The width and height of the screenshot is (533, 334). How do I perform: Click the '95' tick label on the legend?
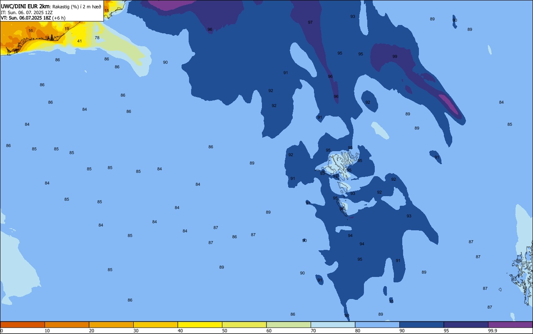(446, 331)
